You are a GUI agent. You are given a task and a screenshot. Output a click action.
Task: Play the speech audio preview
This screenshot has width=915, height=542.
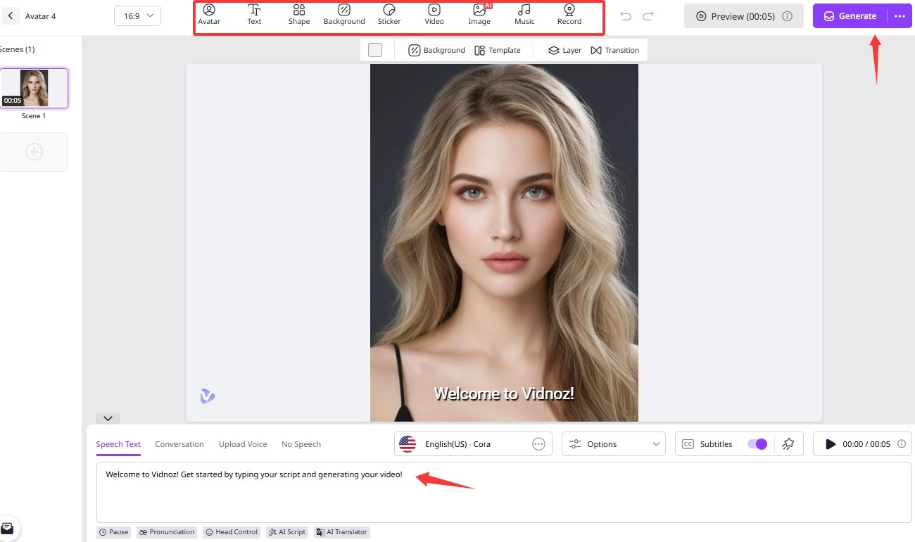click(831, 444)
